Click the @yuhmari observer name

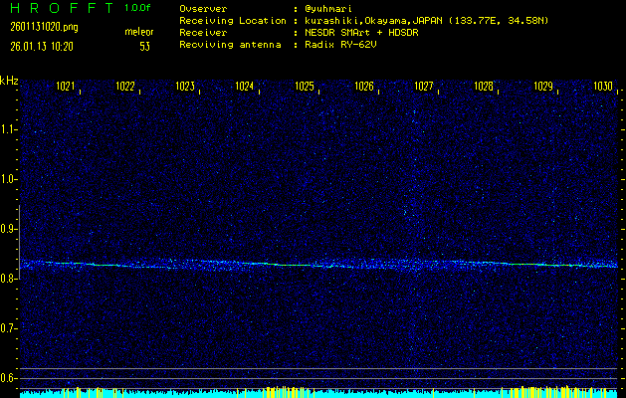tap(333, 9)
